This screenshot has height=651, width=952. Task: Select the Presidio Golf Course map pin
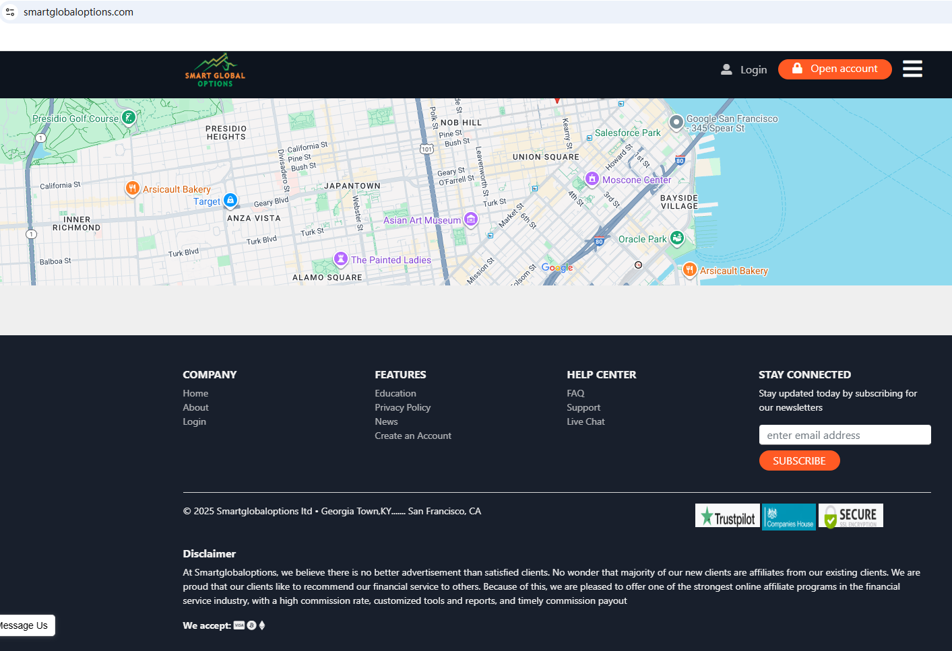129,118
